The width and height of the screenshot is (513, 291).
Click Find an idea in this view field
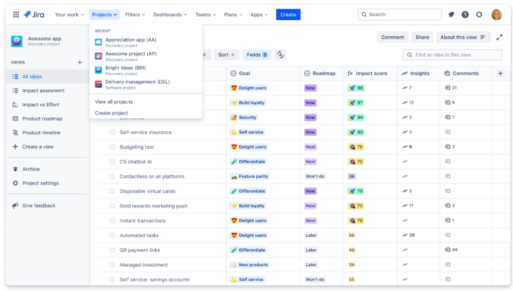452,55
